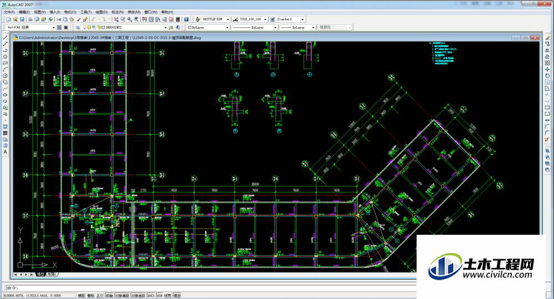Image resolution: width=554 pixels, height=299 pixels.
Task: Open the ByLayer linetype dropdown
Action: click(x=275, y=27)
